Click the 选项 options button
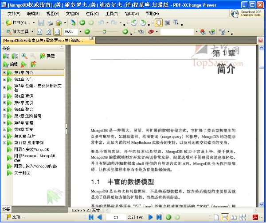The height and width of the screenshot is (223, 266). [x=16, y=217]
